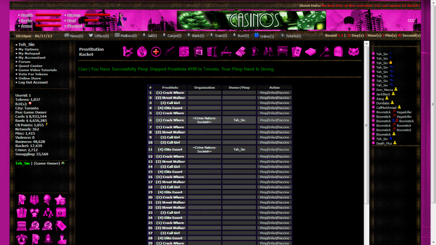Screen dimensions: 436x245
Task: Click Pimp/Infect/Vaccine action for row 6
Action: (x=274, y=120)
